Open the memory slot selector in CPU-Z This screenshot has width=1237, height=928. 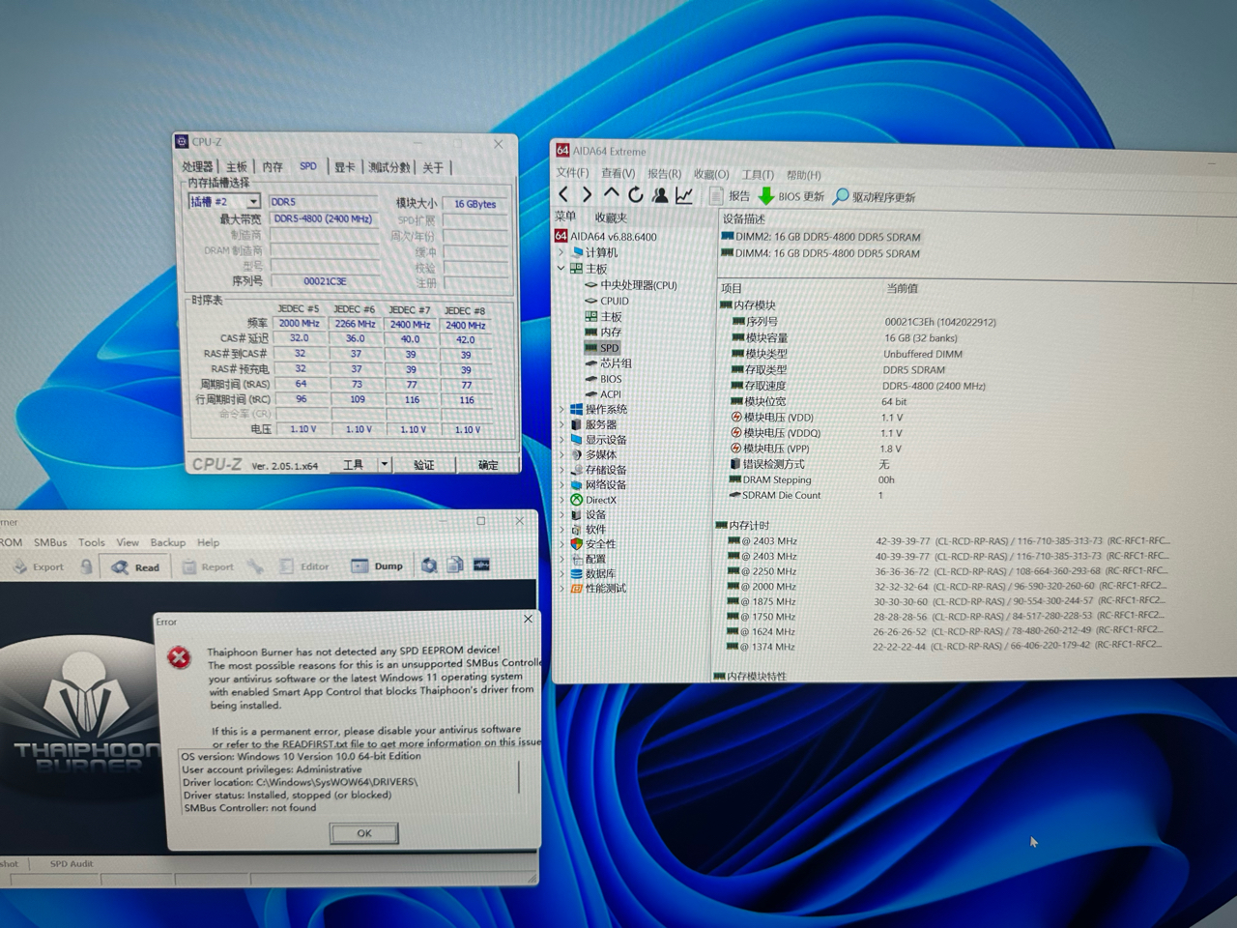pyautogui.click(x=224, y=201)
